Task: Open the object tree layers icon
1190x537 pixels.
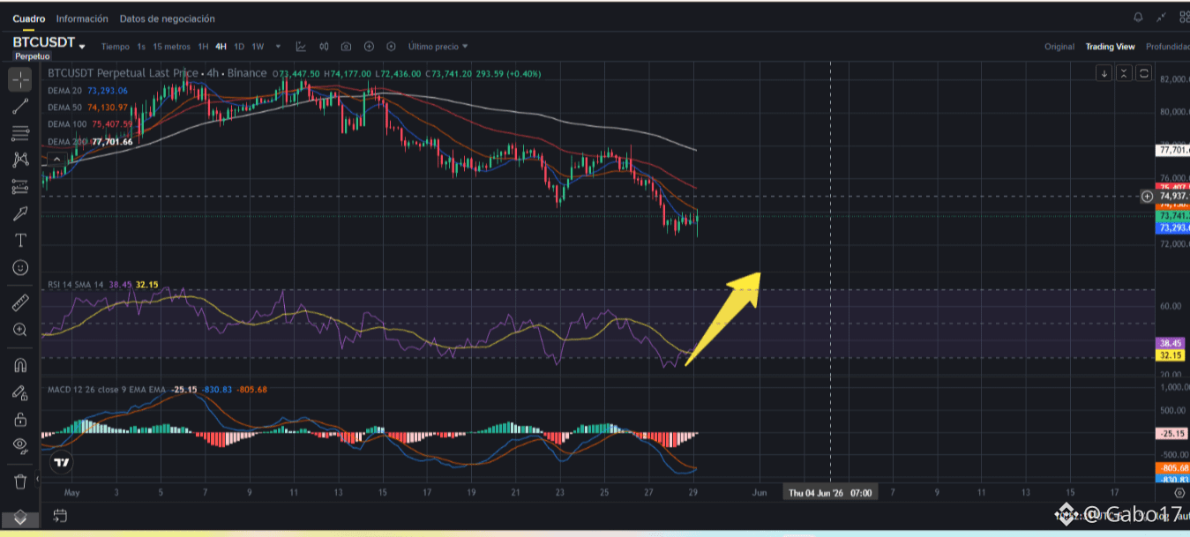Action: (x=20, y=518)
